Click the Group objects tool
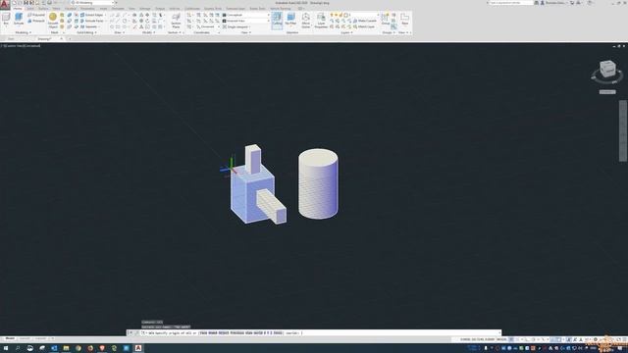Image resolution: width=628 pixels, height=353 pixels. click(385, 19)
